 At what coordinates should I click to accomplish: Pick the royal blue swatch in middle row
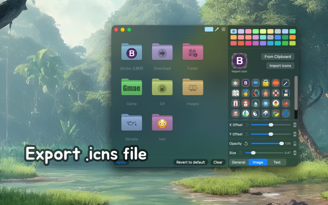tap(278, 37)
